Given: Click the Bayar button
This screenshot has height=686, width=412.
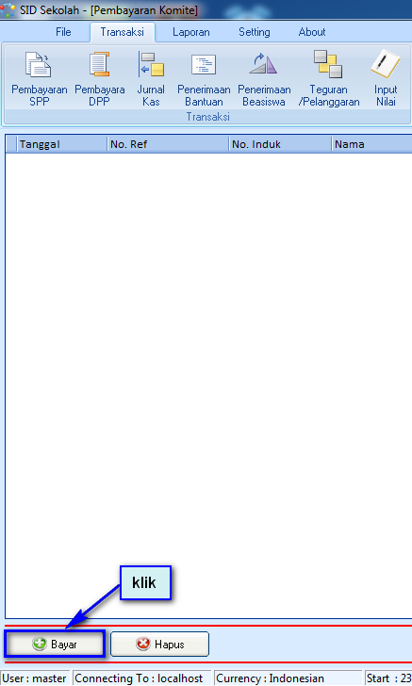Looking at the screenshot, I should (x=55, y=644).
